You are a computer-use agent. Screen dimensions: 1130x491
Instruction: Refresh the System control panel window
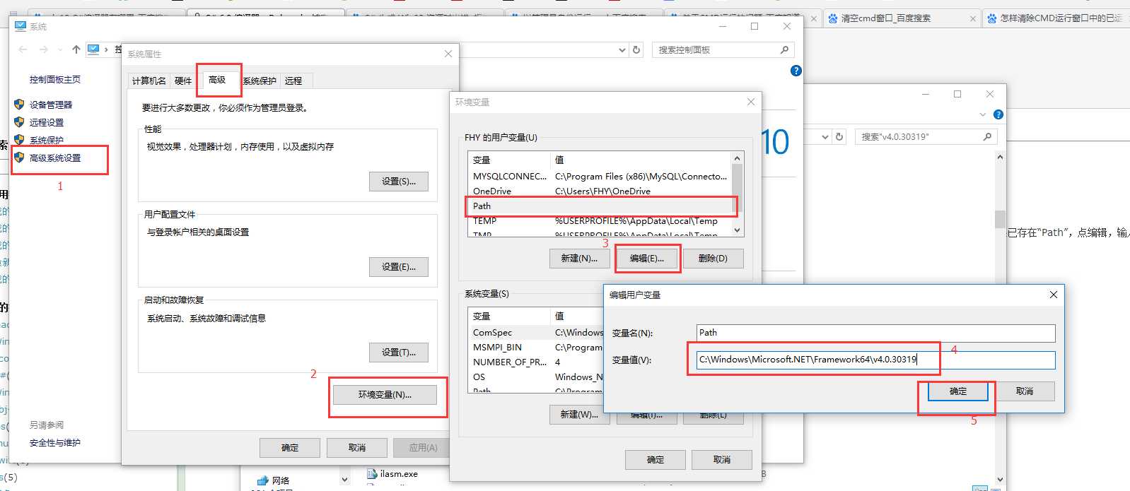[x=636, y=50]
